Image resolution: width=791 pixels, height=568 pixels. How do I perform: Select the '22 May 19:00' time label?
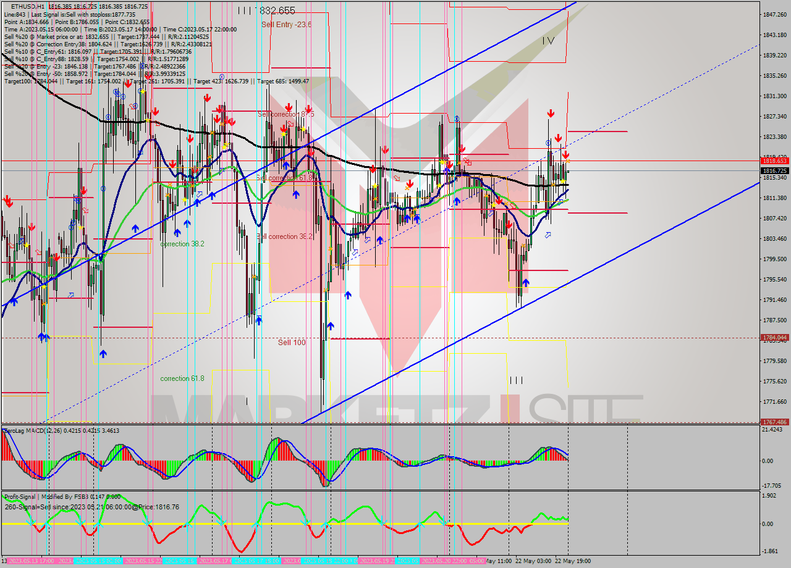pyautogui.click(x=572, y=561)
